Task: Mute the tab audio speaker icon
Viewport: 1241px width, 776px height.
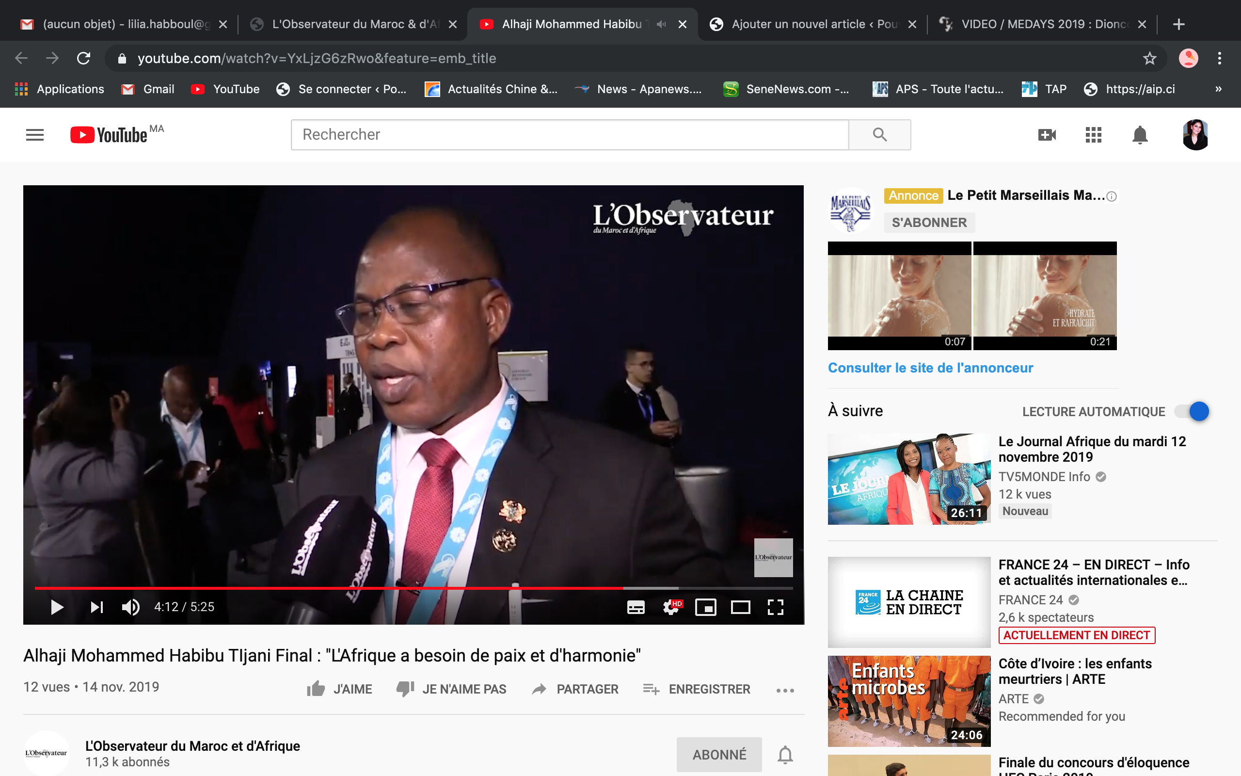Action: coord(661,24)
